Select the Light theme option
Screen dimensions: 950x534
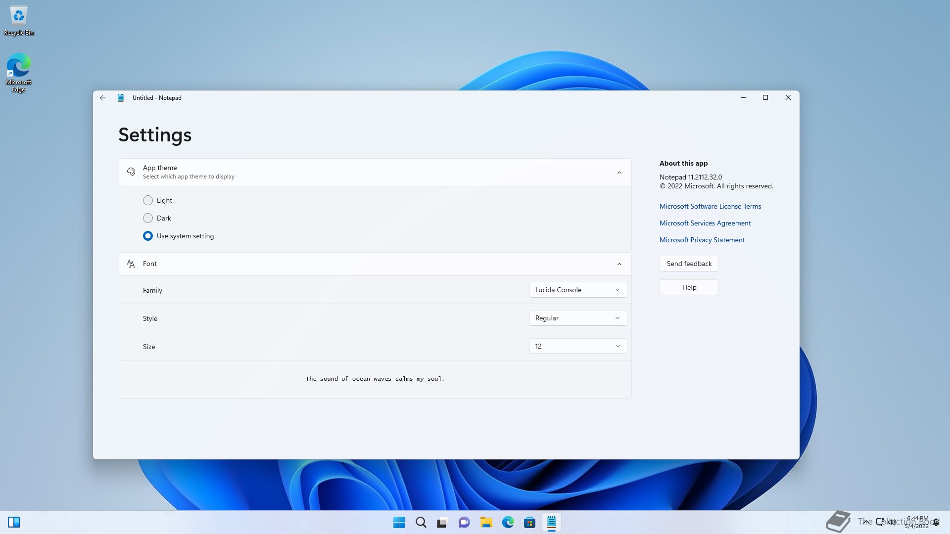pyautogui.click(x=157, y=200)
